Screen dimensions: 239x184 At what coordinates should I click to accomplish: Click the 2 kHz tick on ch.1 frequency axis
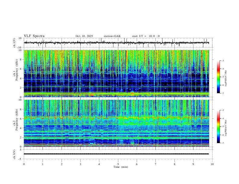click(21, 87)
